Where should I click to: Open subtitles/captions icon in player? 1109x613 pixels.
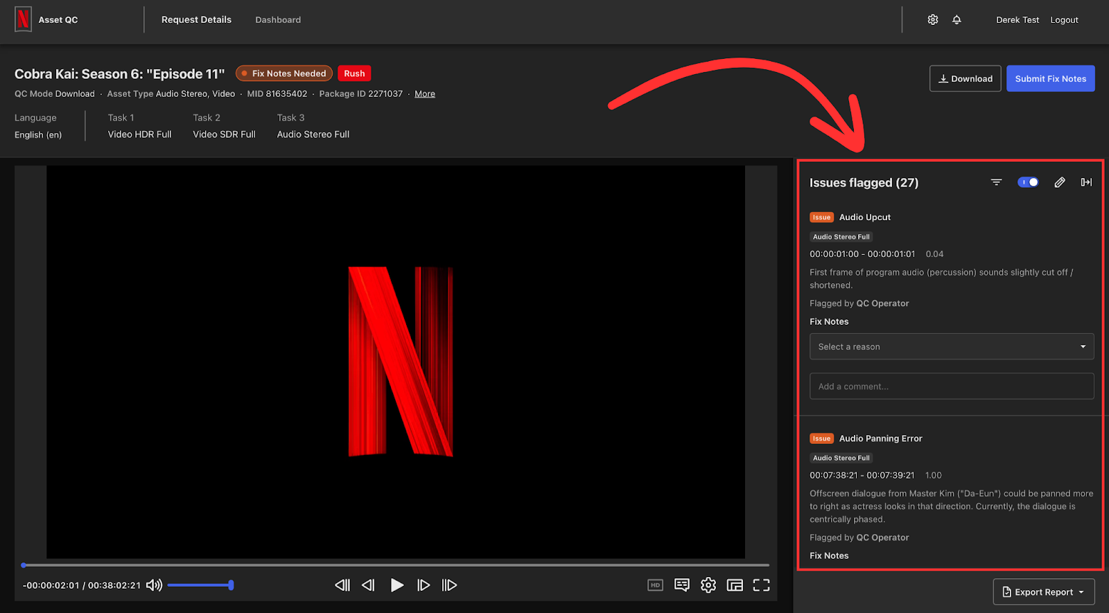[x=682, y=585]
